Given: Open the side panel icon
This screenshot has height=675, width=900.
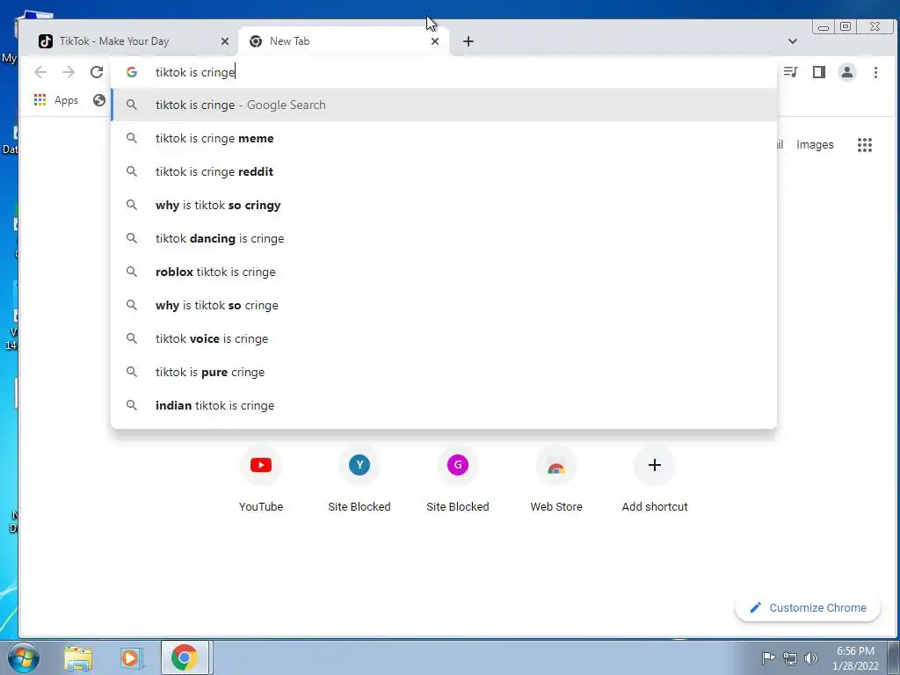Looking at the screenshot, I should point(819,72).
